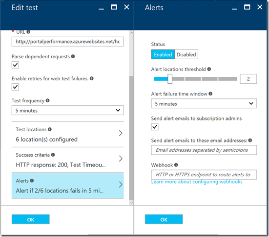Open Test frequency dropdown

point(67,110)
